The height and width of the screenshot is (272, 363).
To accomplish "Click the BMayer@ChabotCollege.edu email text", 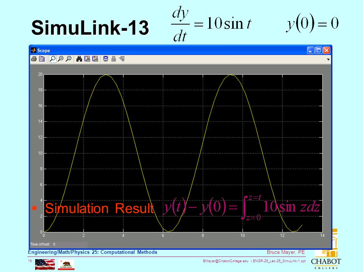I will coord(225,261).
